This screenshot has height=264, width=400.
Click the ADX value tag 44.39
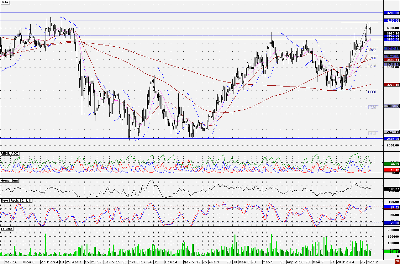[392, 164]
